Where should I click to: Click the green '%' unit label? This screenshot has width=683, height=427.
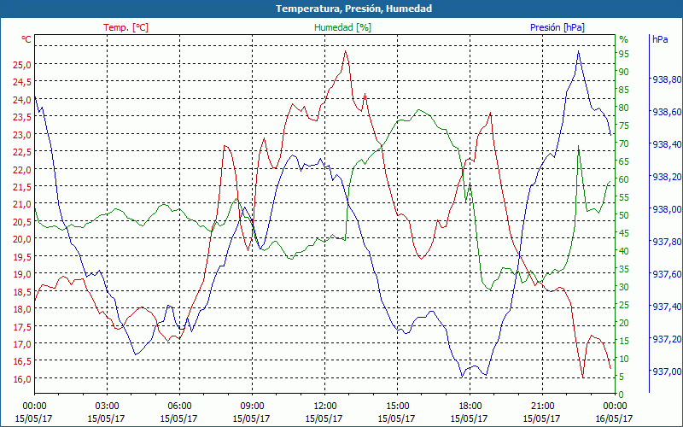click(624, 39)
